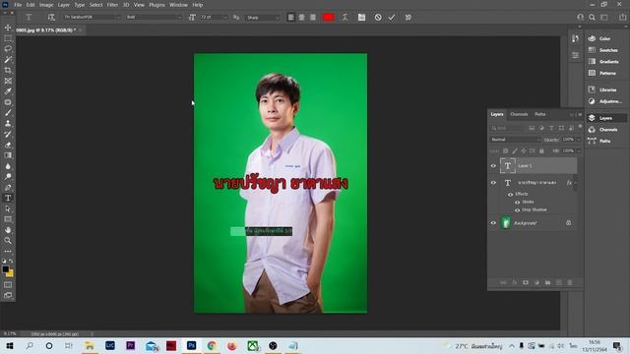Cancel current text edits
Image resolution: width=630 pixels, height=354 pixels.
(378, 18)
